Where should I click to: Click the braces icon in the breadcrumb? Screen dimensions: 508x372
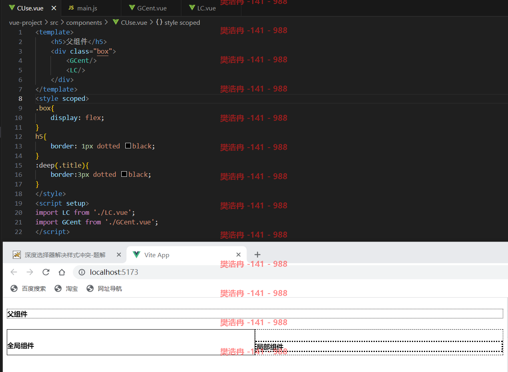[x=159, y=23]
